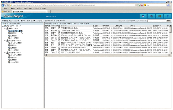
Task: Sort by 更新日時 column header
Action: tap(119, 26)
